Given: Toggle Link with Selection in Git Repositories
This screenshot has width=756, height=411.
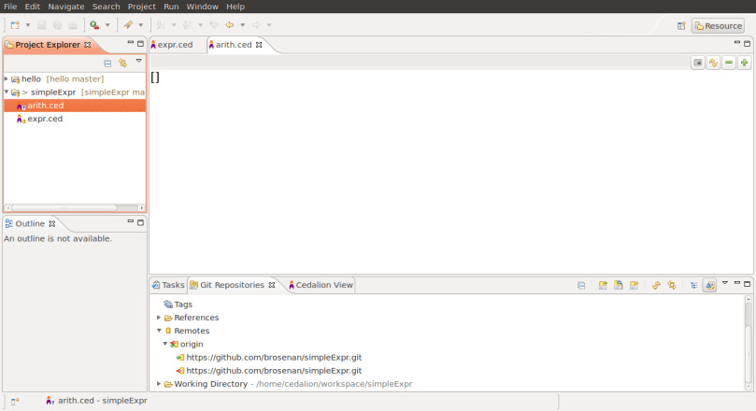Looking at the screenshot, I should click(672, 286).
